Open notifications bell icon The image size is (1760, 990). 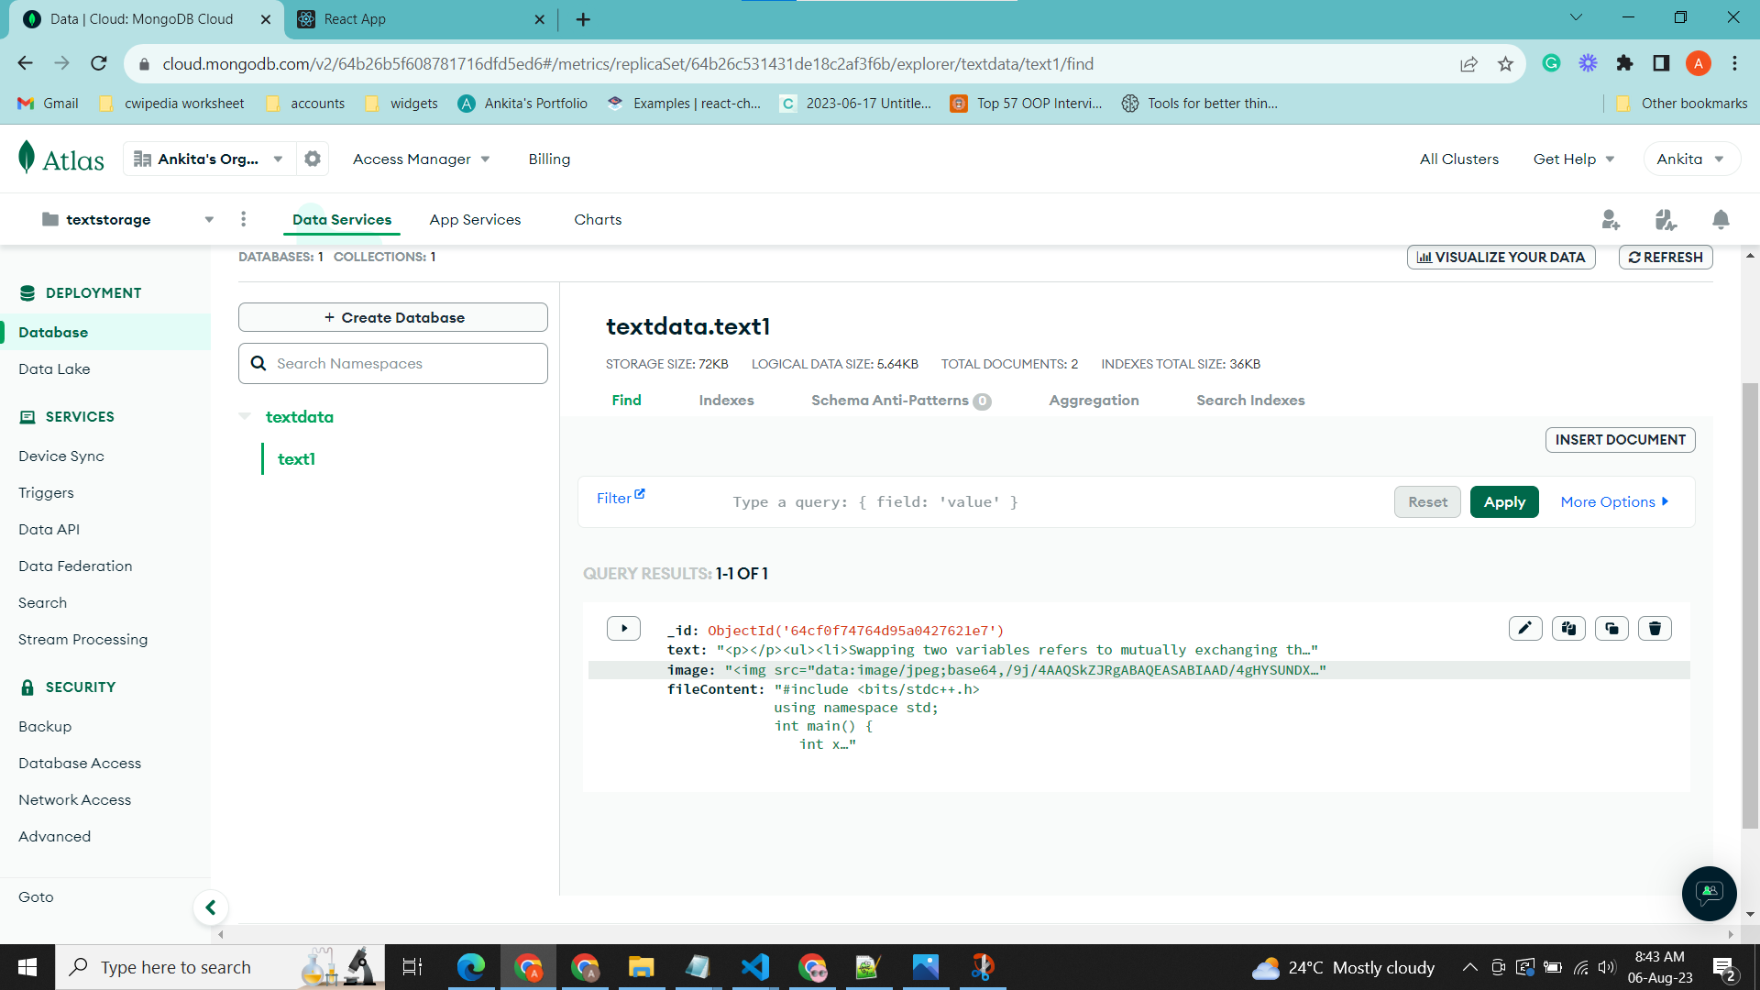click(1721, 220)
